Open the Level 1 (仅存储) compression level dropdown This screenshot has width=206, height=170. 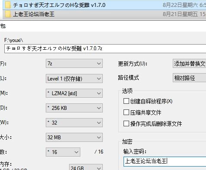click(74, 79)
